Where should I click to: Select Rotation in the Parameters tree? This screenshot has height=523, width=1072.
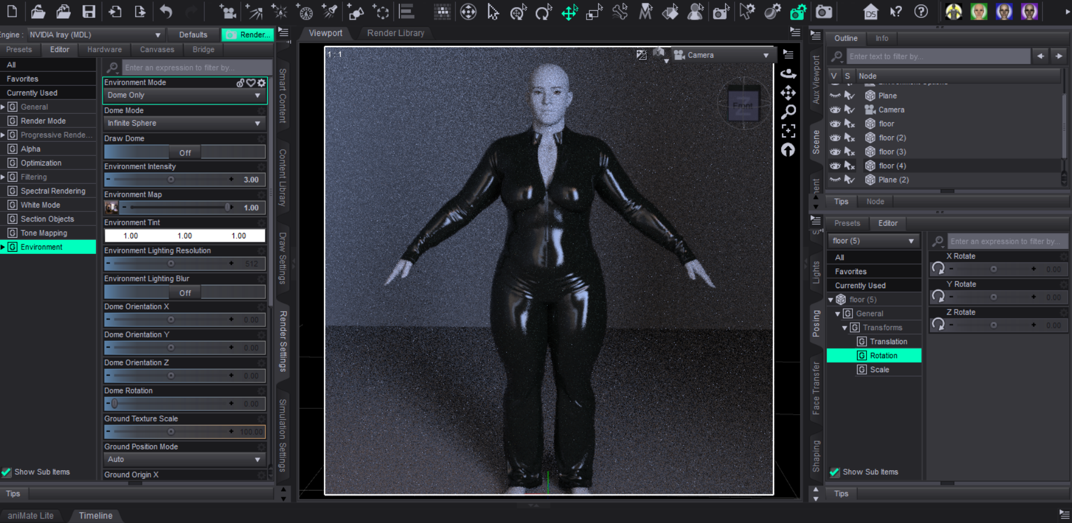click(874, 355)
